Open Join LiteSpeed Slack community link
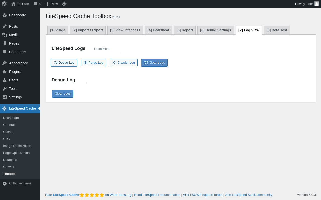 pyautogui.click(x=249, y=195)
